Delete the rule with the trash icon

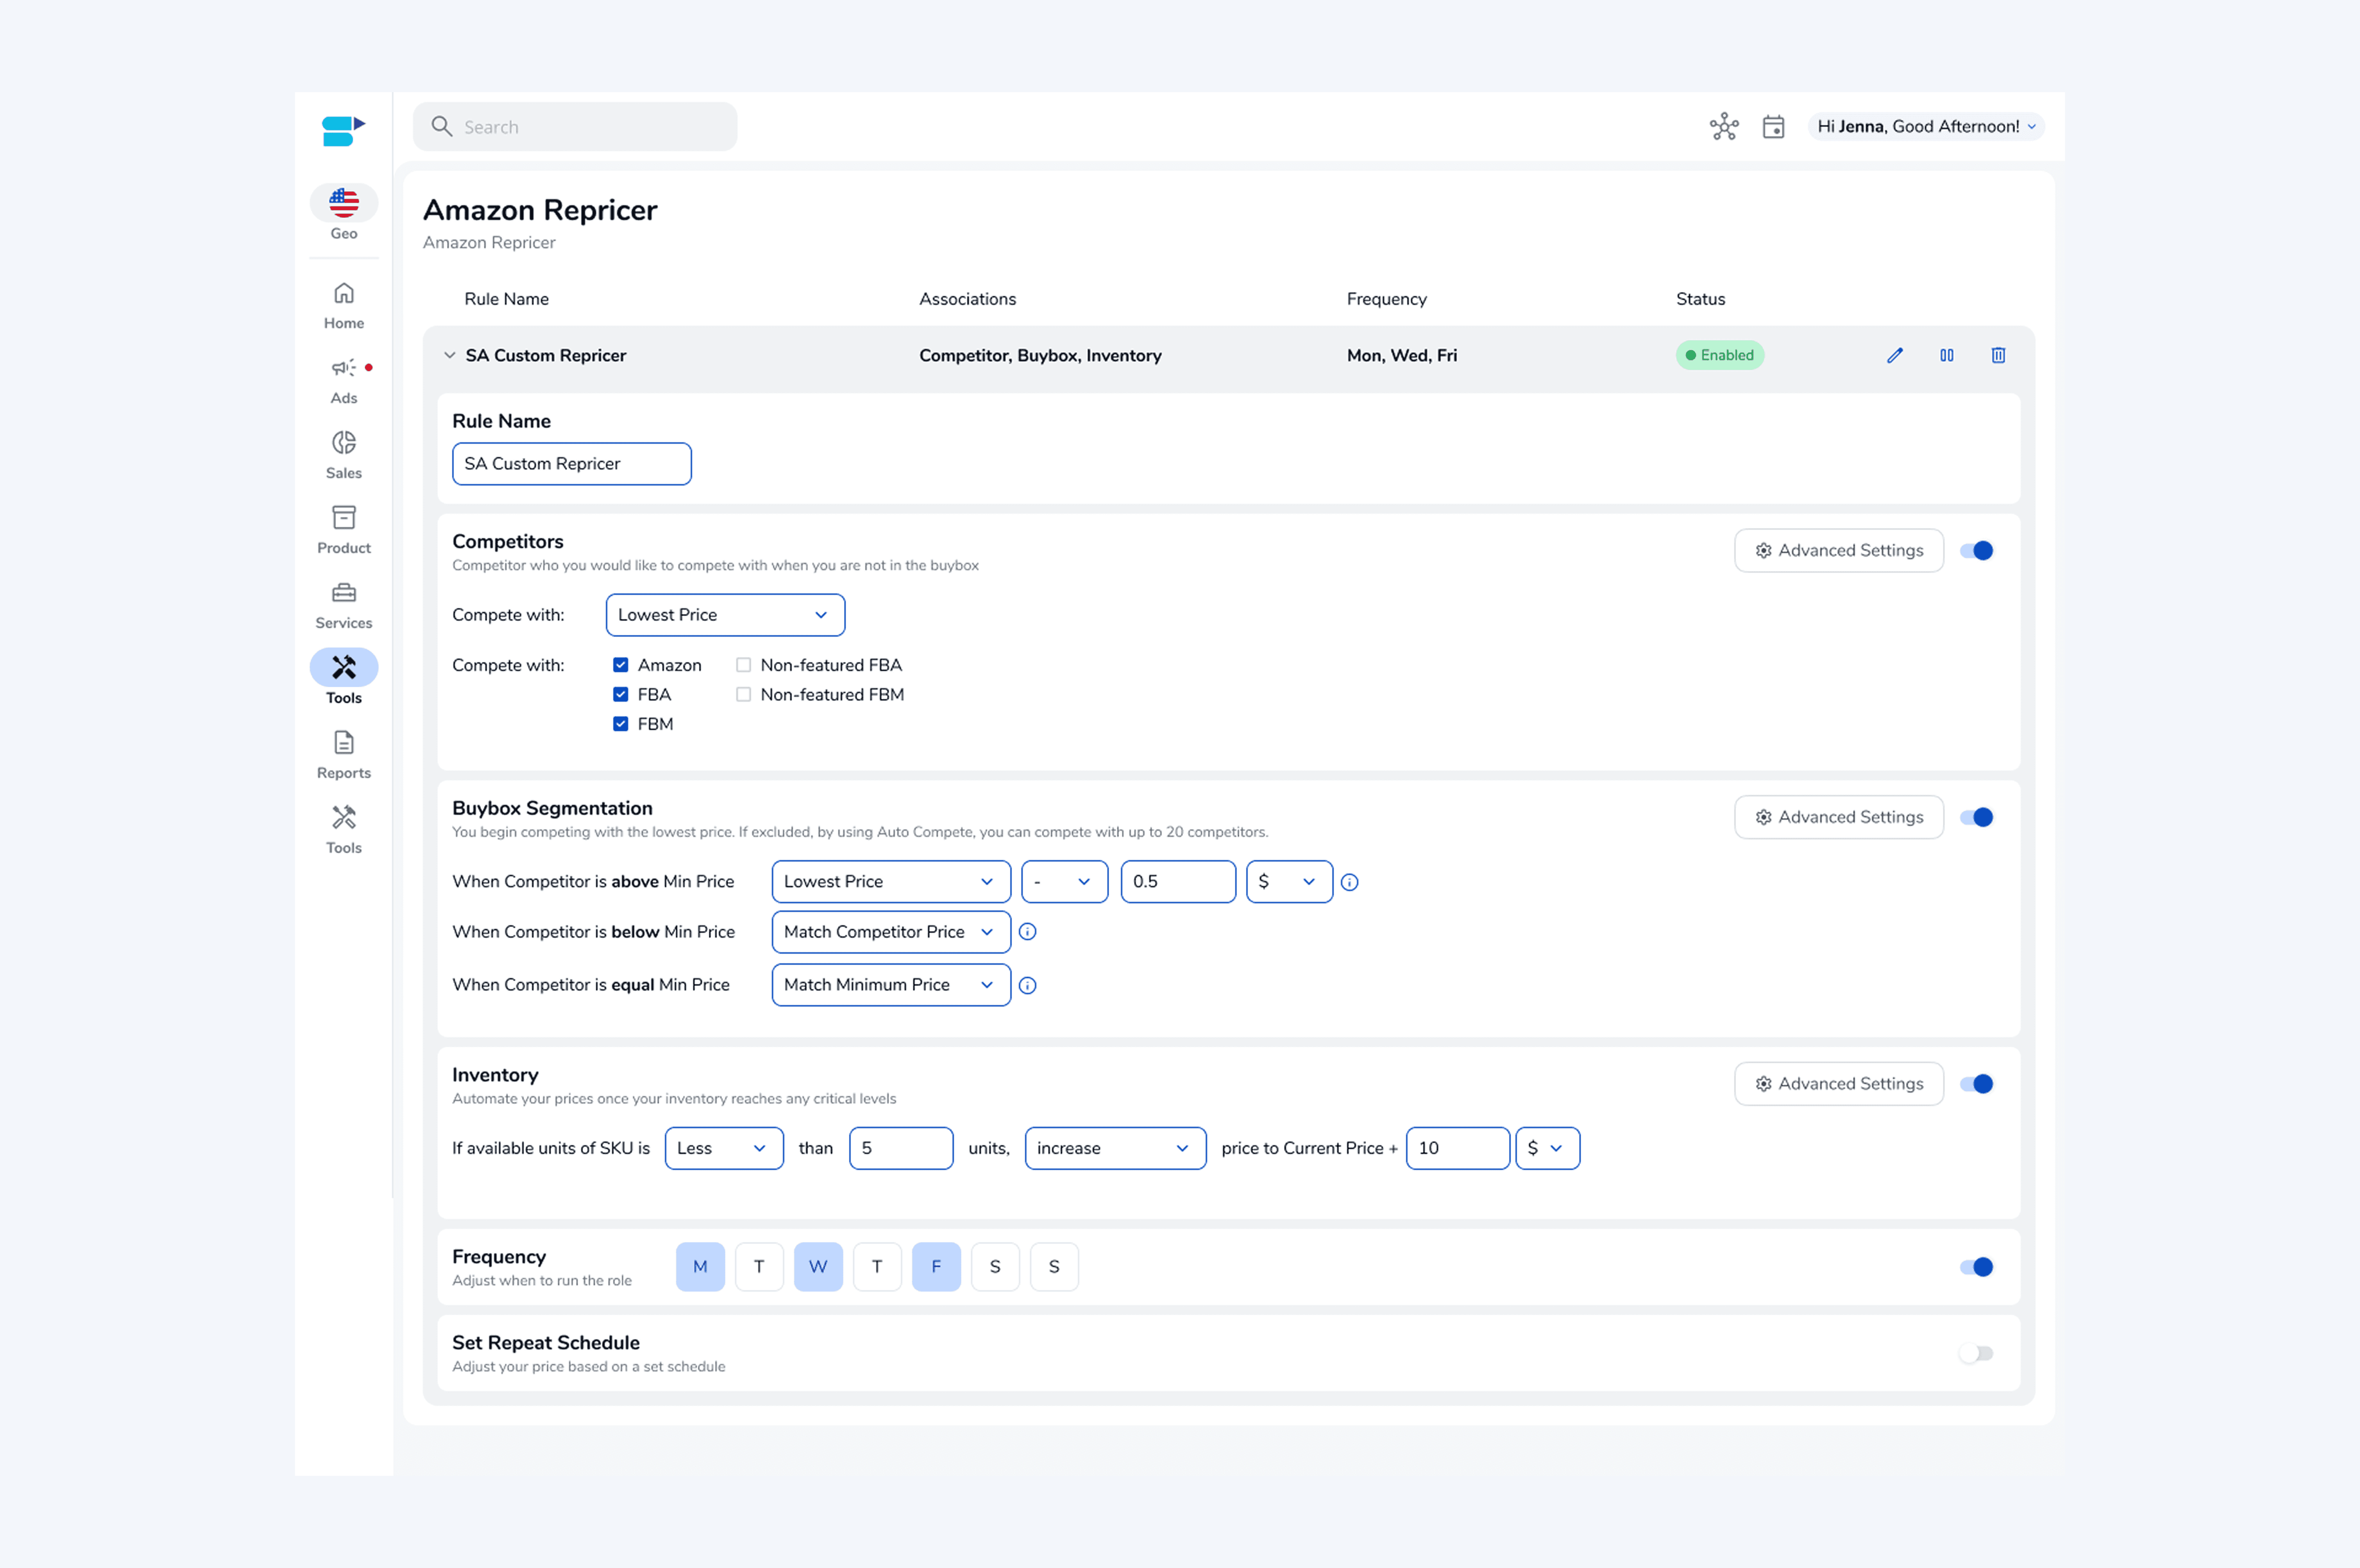point(1997,355)
